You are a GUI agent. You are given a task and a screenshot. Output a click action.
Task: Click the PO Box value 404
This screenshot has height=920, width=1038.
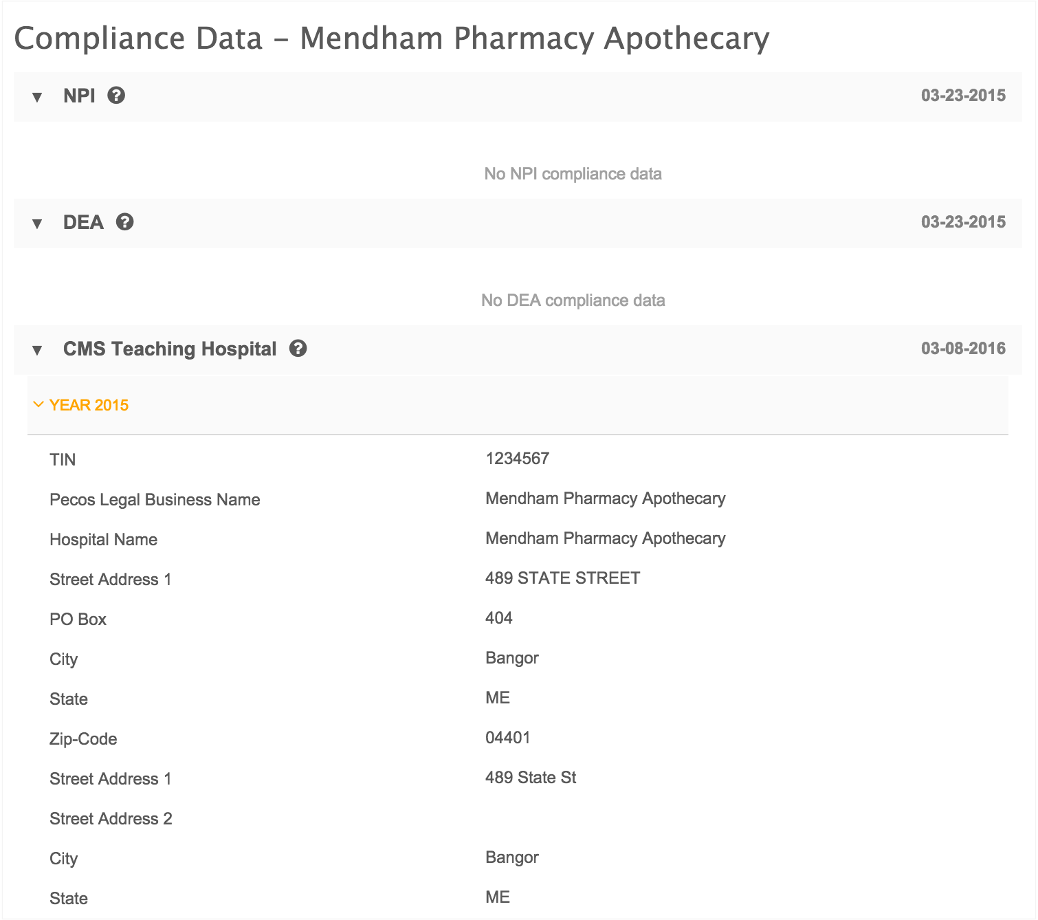[x=498, y=618]
